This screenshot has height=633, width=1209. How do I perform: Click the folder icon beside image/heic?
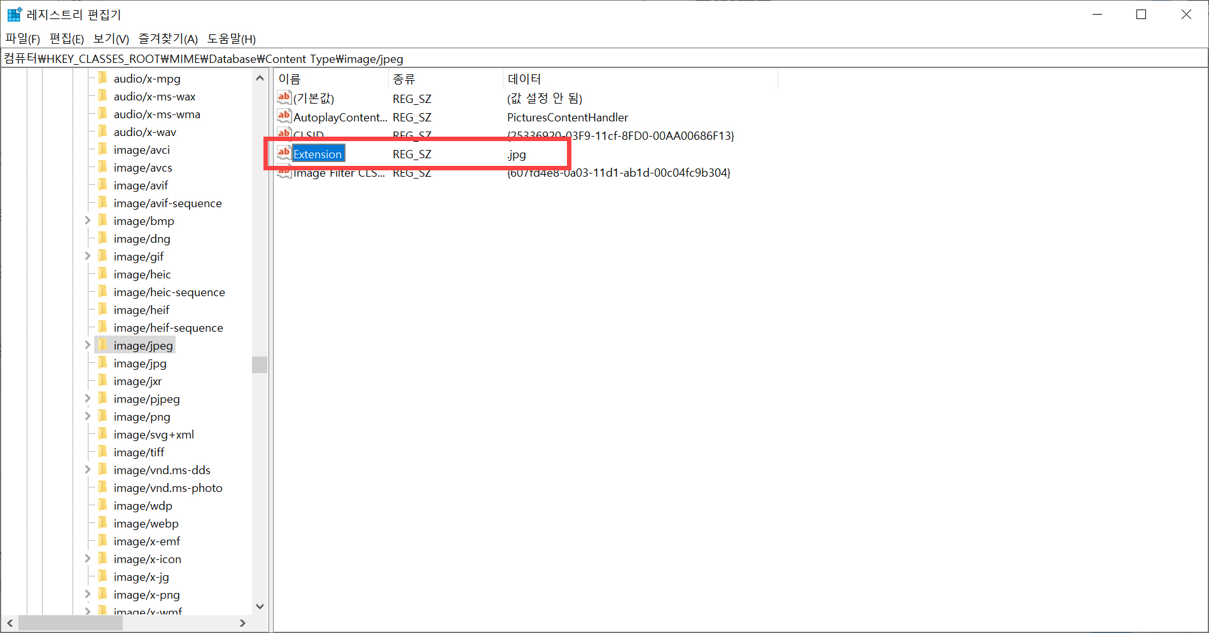[x=102, y=274]
